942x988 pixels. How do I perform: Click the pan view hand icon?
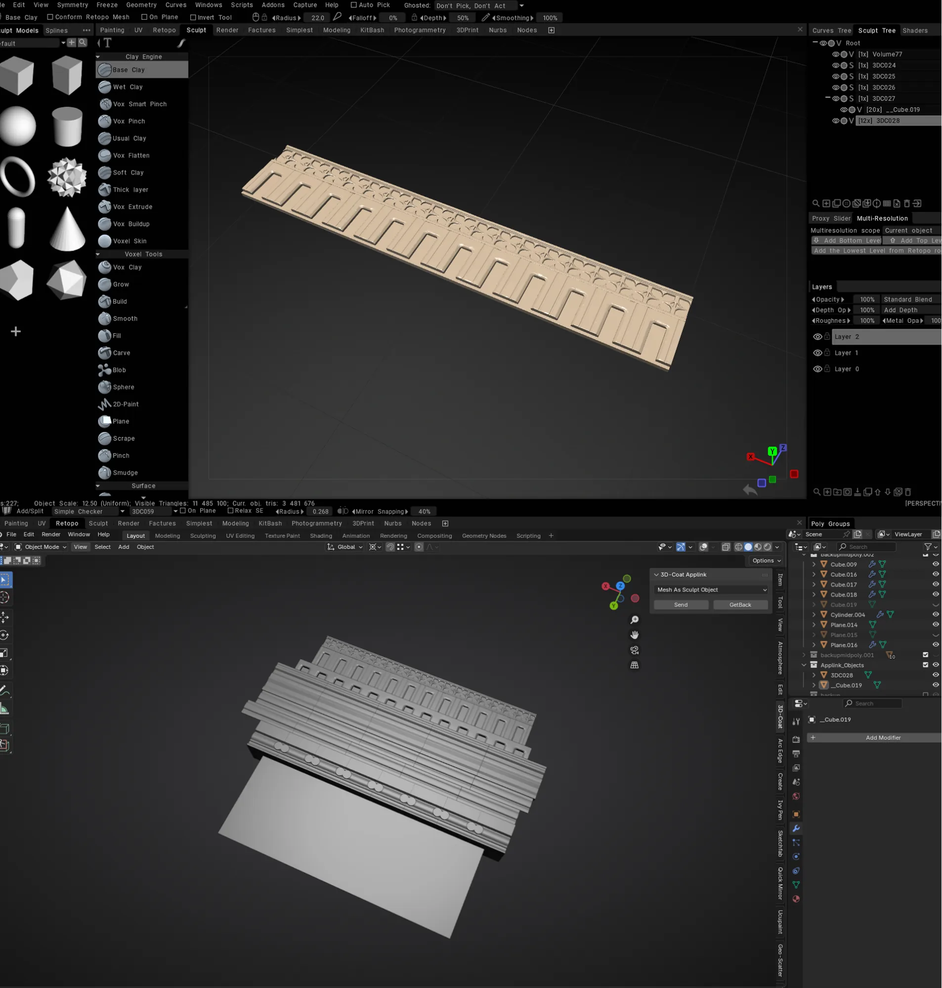click(x=635, y=635)
